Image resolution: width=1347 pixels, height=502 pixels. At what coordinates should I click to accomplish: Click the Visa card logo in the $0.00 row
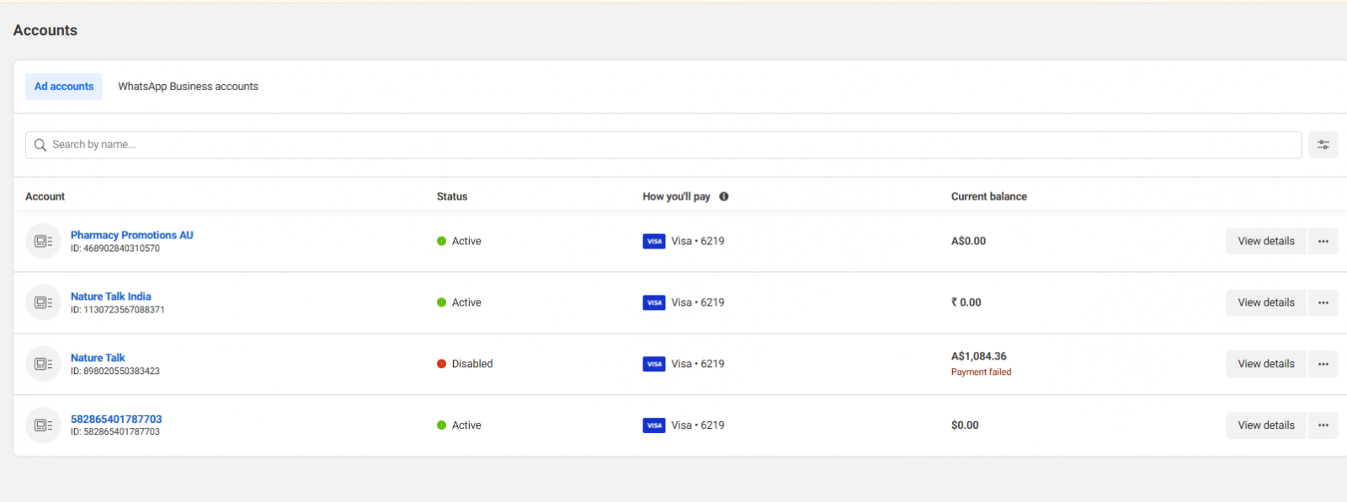(x=654, y=425)
